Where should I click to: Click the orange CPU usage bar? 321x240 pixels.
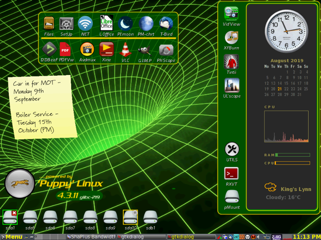coord(292,163)
